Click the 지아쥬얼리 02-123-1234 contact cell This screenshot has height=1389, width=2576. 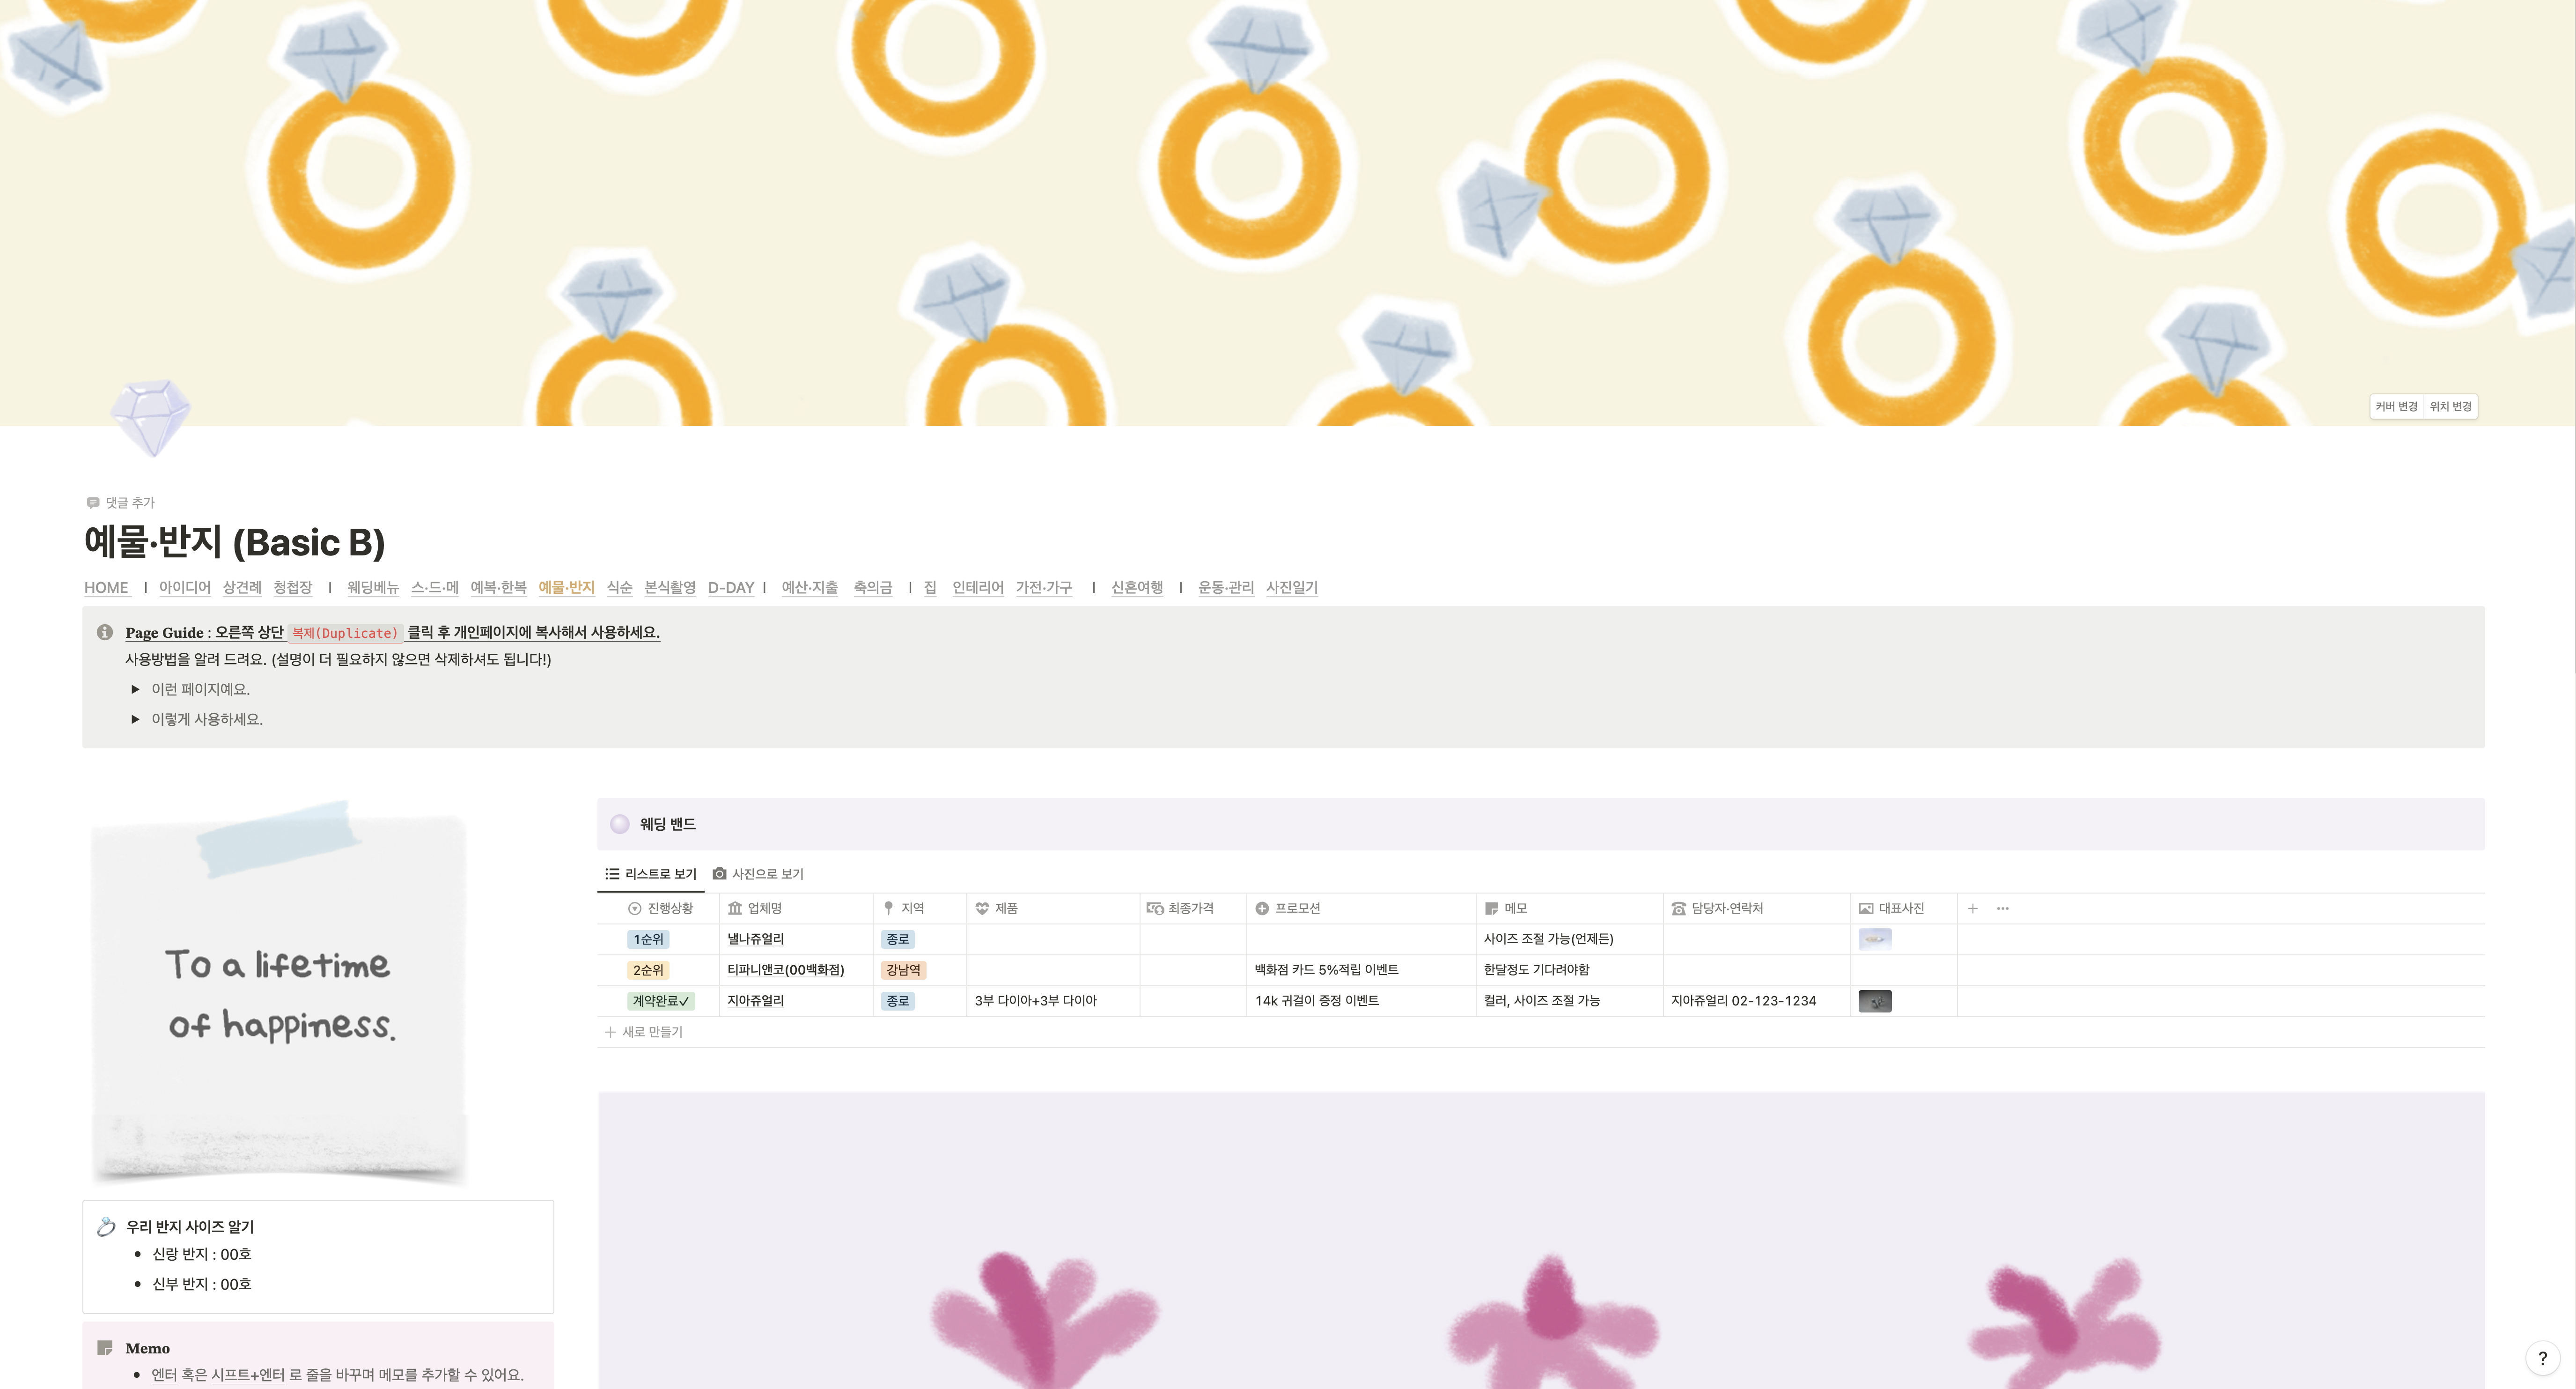[x=1757, y=1001]
